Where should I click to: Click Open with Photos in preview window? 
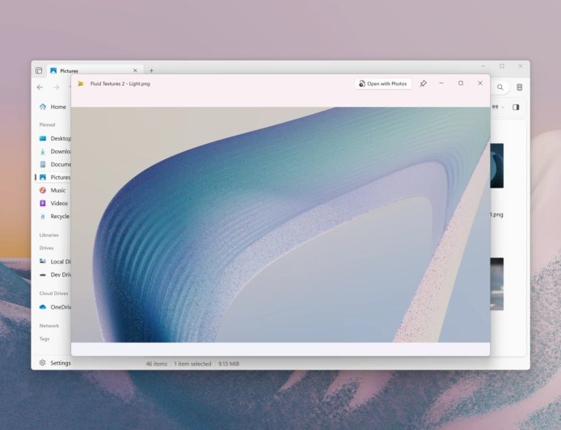[383, 84]
